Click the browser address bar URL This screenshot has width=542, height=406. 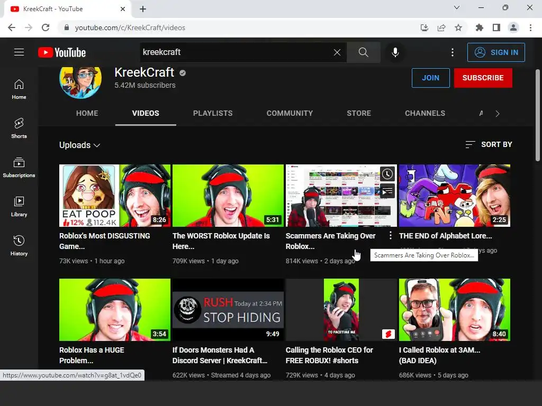click(x=130, y=27)
